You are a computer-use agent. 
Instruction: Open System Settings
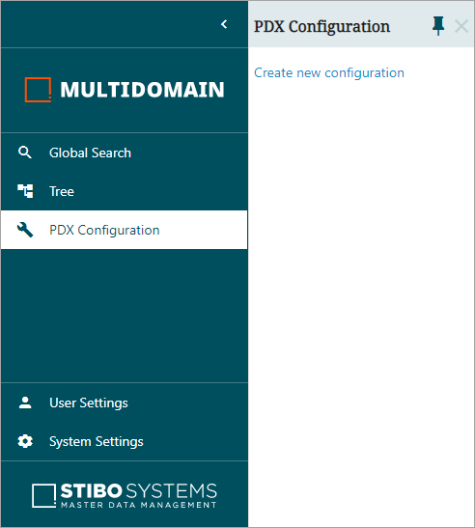pos(124,441)
